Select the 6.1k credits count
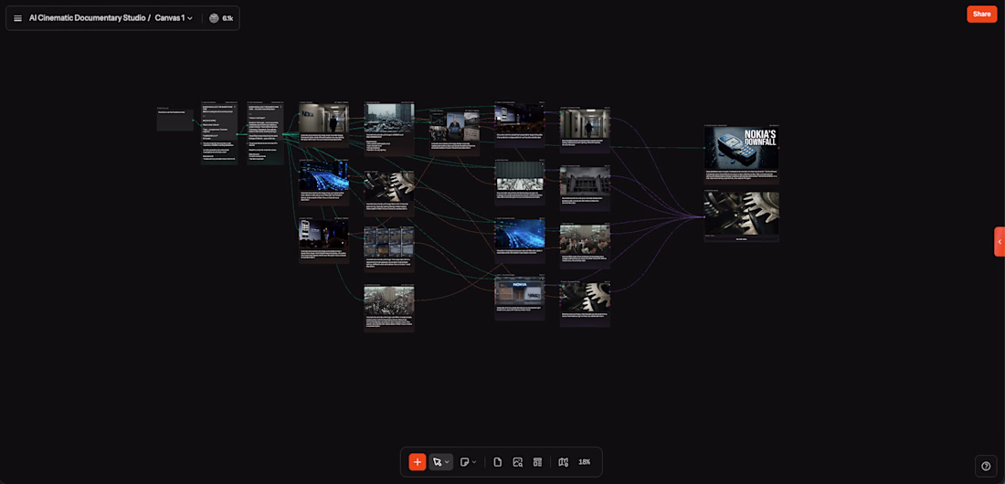 227,18
